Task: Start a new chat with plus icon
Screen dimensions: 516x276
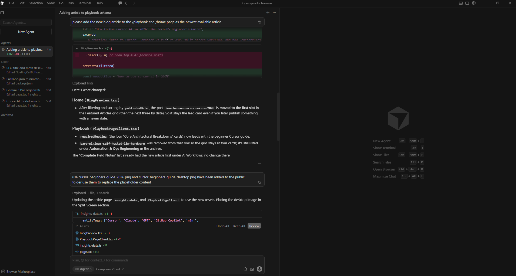Action: tap(268, 13)
